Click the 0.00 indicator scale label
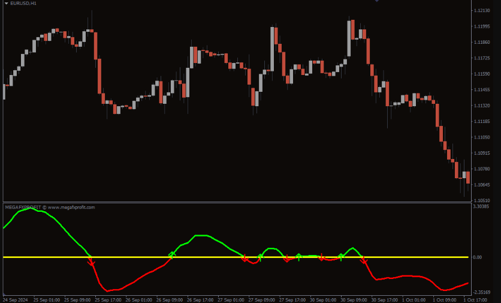 (x=477, y=257)
